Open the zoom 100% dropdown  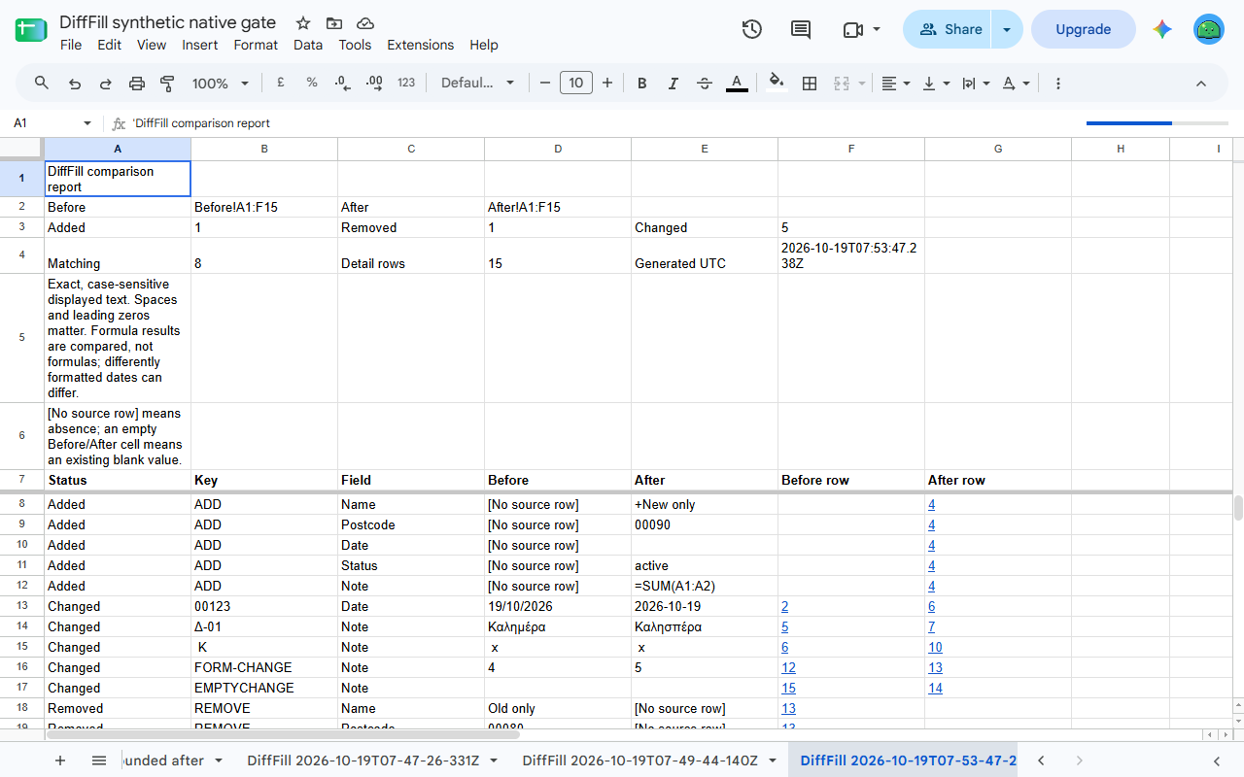(221, 84)
